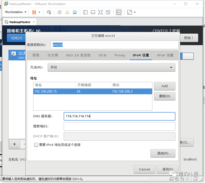Open the DCB tab
Viewport: 205px width, 183px height.
[x=102, y=55]
